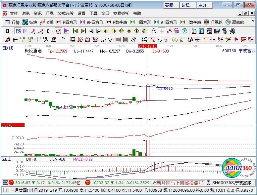Click the MACD indicator label
The width and height of the screenshot is (257, 195).
click(7, 159)
